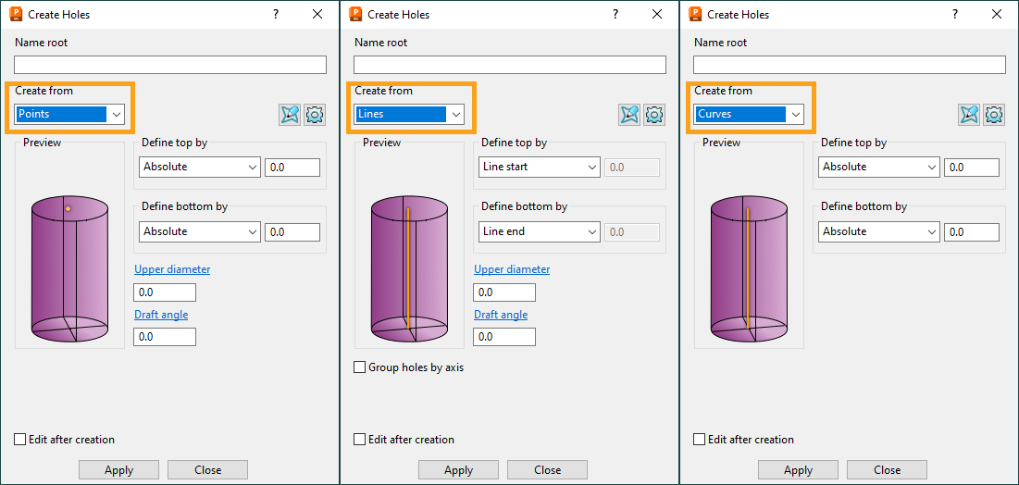The height and width of the screenshot is (485, 1019).
Task: Click Apply in the Points dialog
Action: 118,470
